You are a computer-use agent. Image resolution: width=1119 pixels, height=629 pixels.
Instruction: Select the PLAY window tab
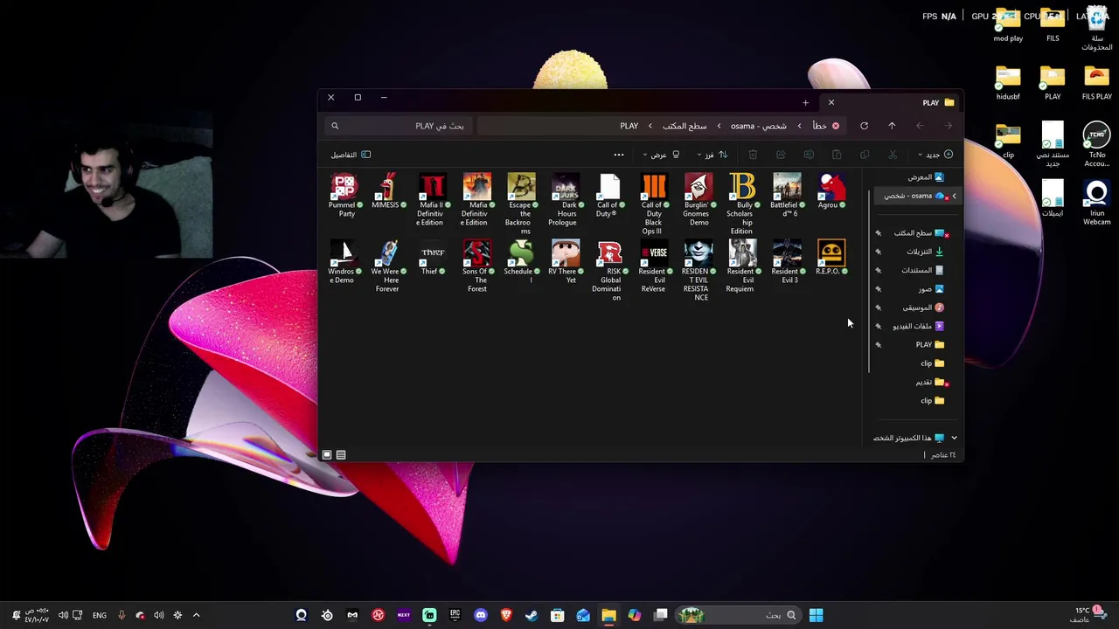point(892,102)
